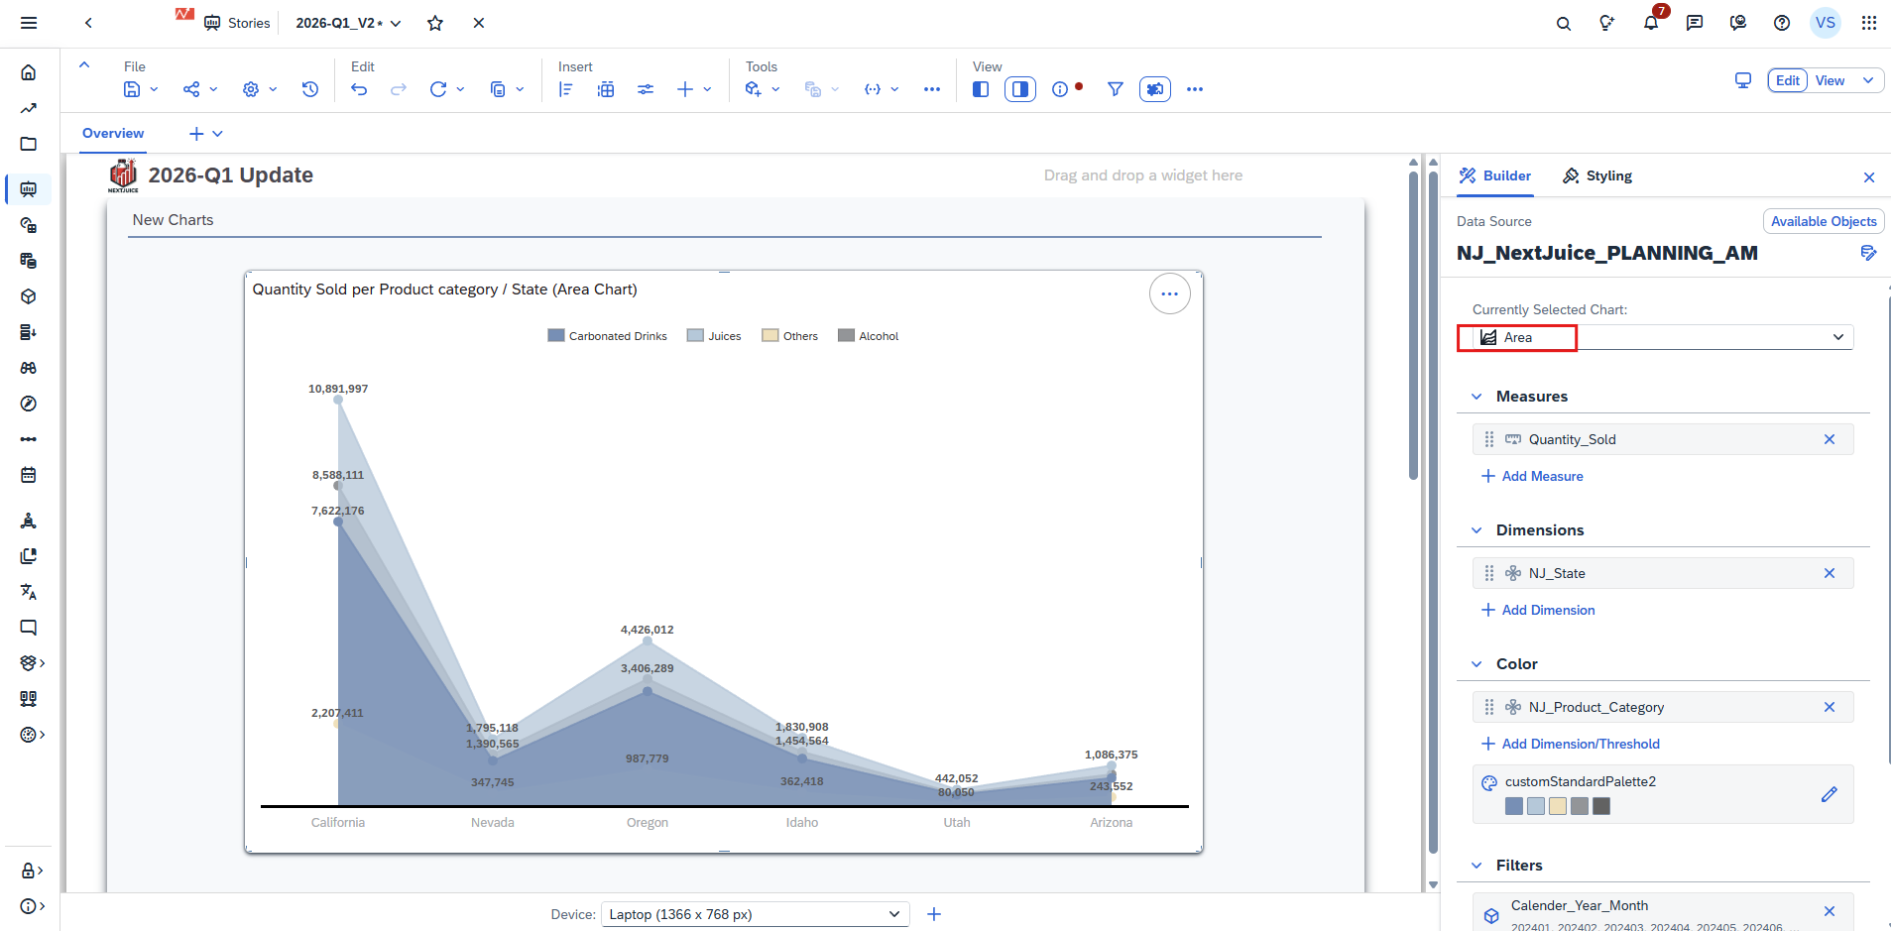Click the search magnifier in header

[1564, 23]
